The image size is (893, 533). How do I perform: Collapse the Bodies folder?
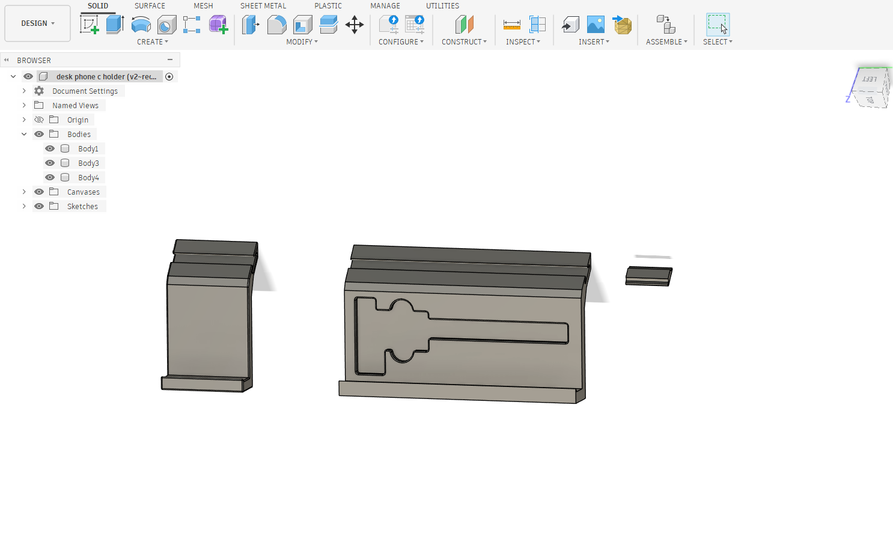click(x=24, y=134)
